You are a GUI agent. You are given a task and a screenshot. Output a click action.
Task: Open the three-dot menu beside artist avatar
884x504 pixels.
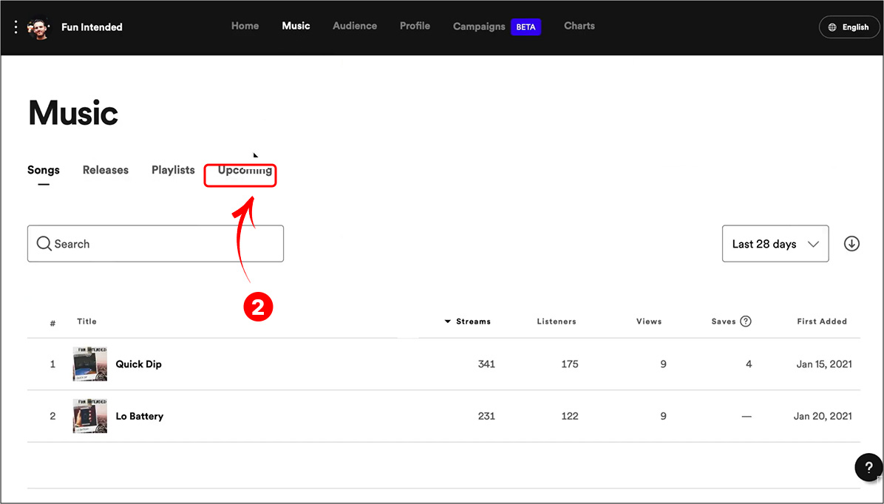coord(16,27)
